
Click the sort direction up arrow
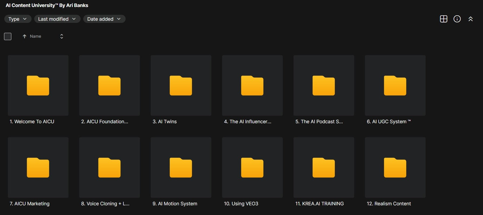[25, 36]
